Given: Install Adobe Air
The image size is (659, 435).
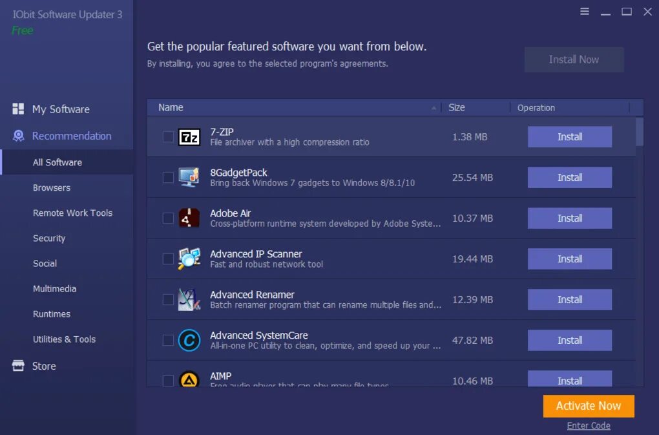Looking at the screenshot, I should [569, 218].
